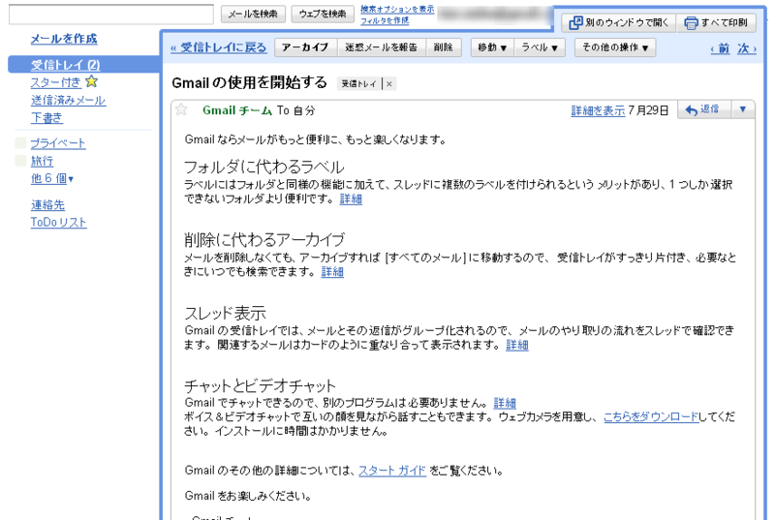Click 迷惑メールを報告 button

pyautogui.click(x=381, y=47)
